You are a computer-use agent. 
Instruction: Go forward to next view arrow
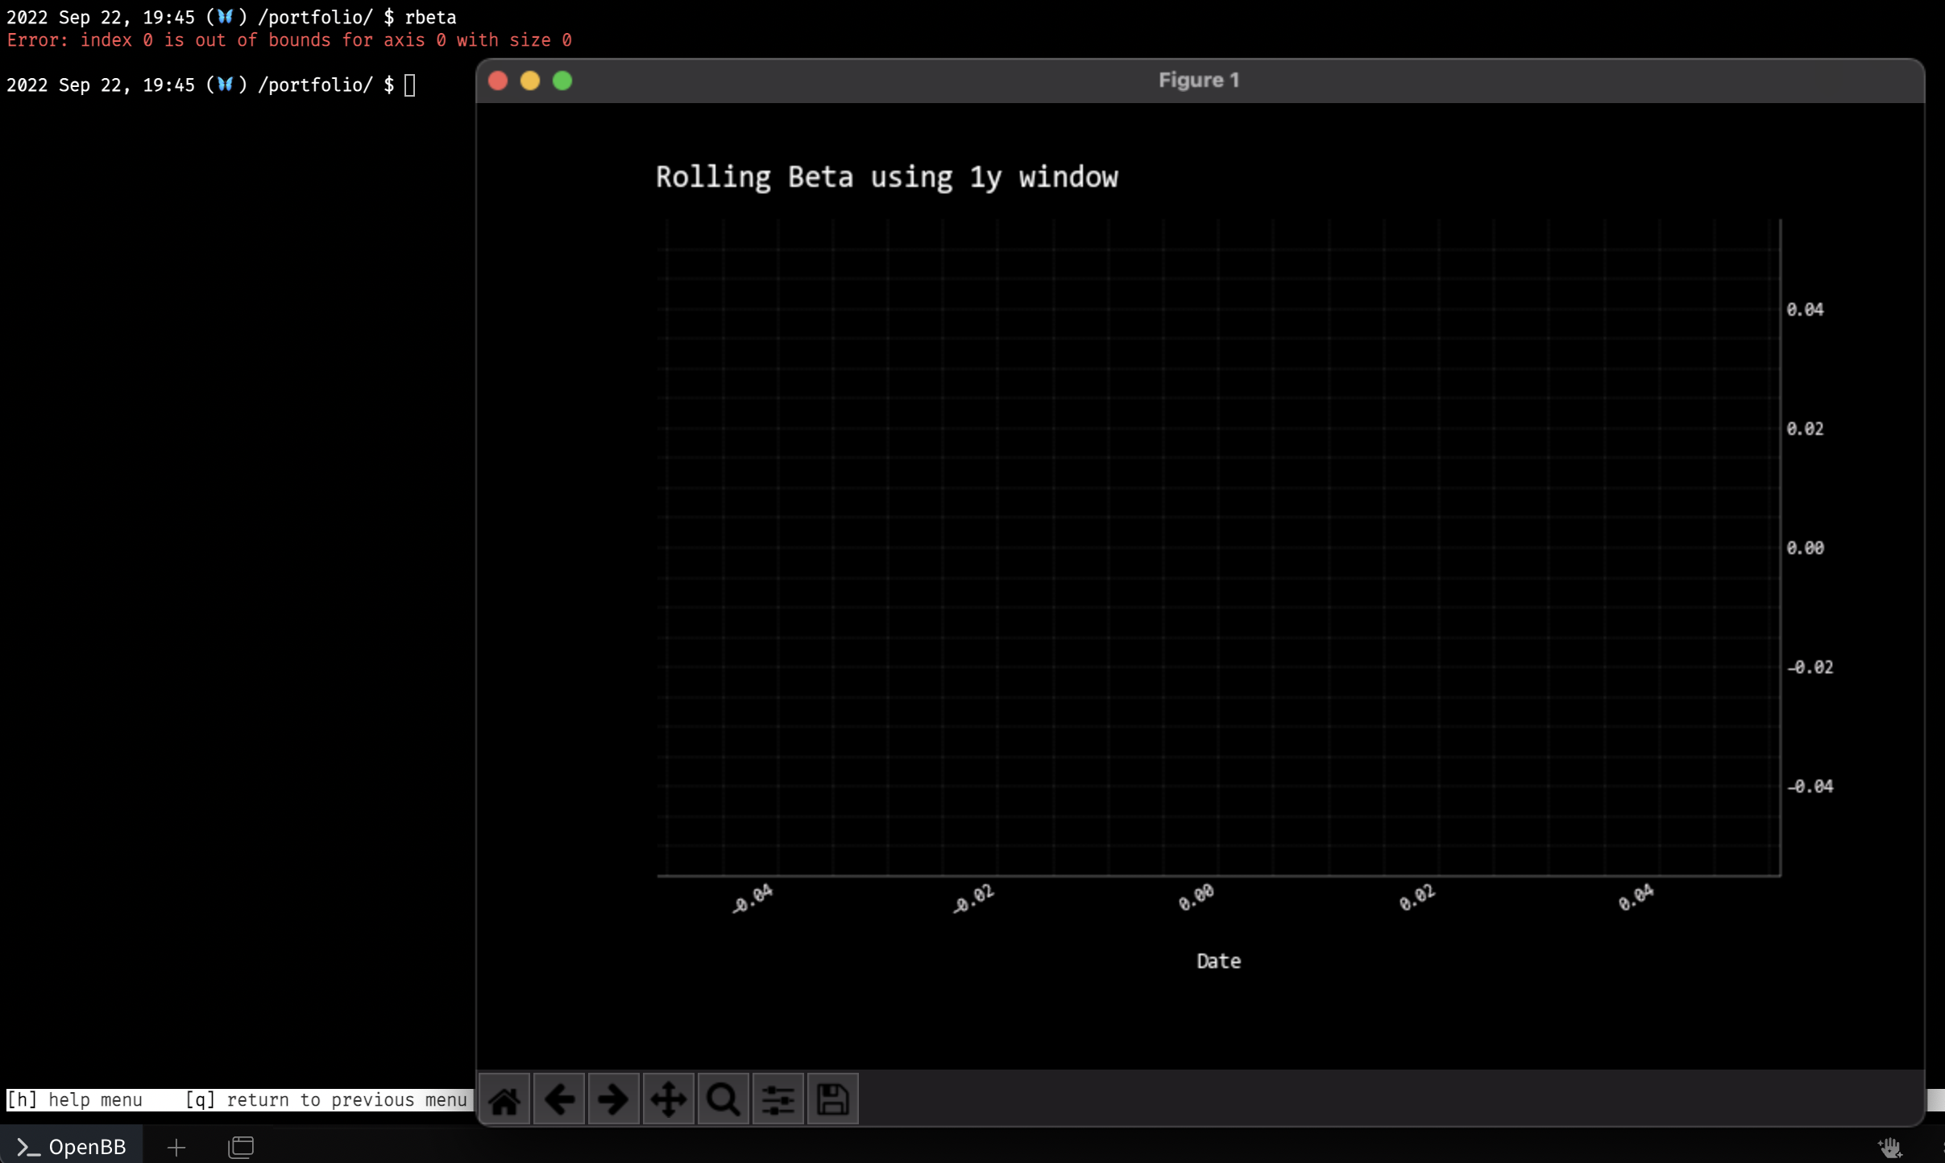click(613, 1099)
